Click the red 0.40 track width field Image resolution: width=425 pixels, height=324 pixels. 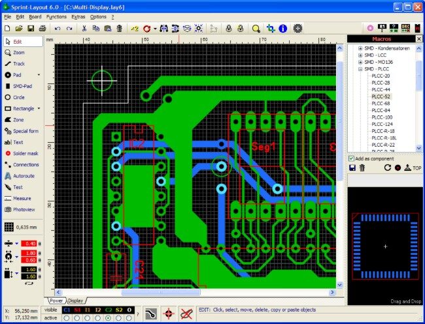[30, 243]
